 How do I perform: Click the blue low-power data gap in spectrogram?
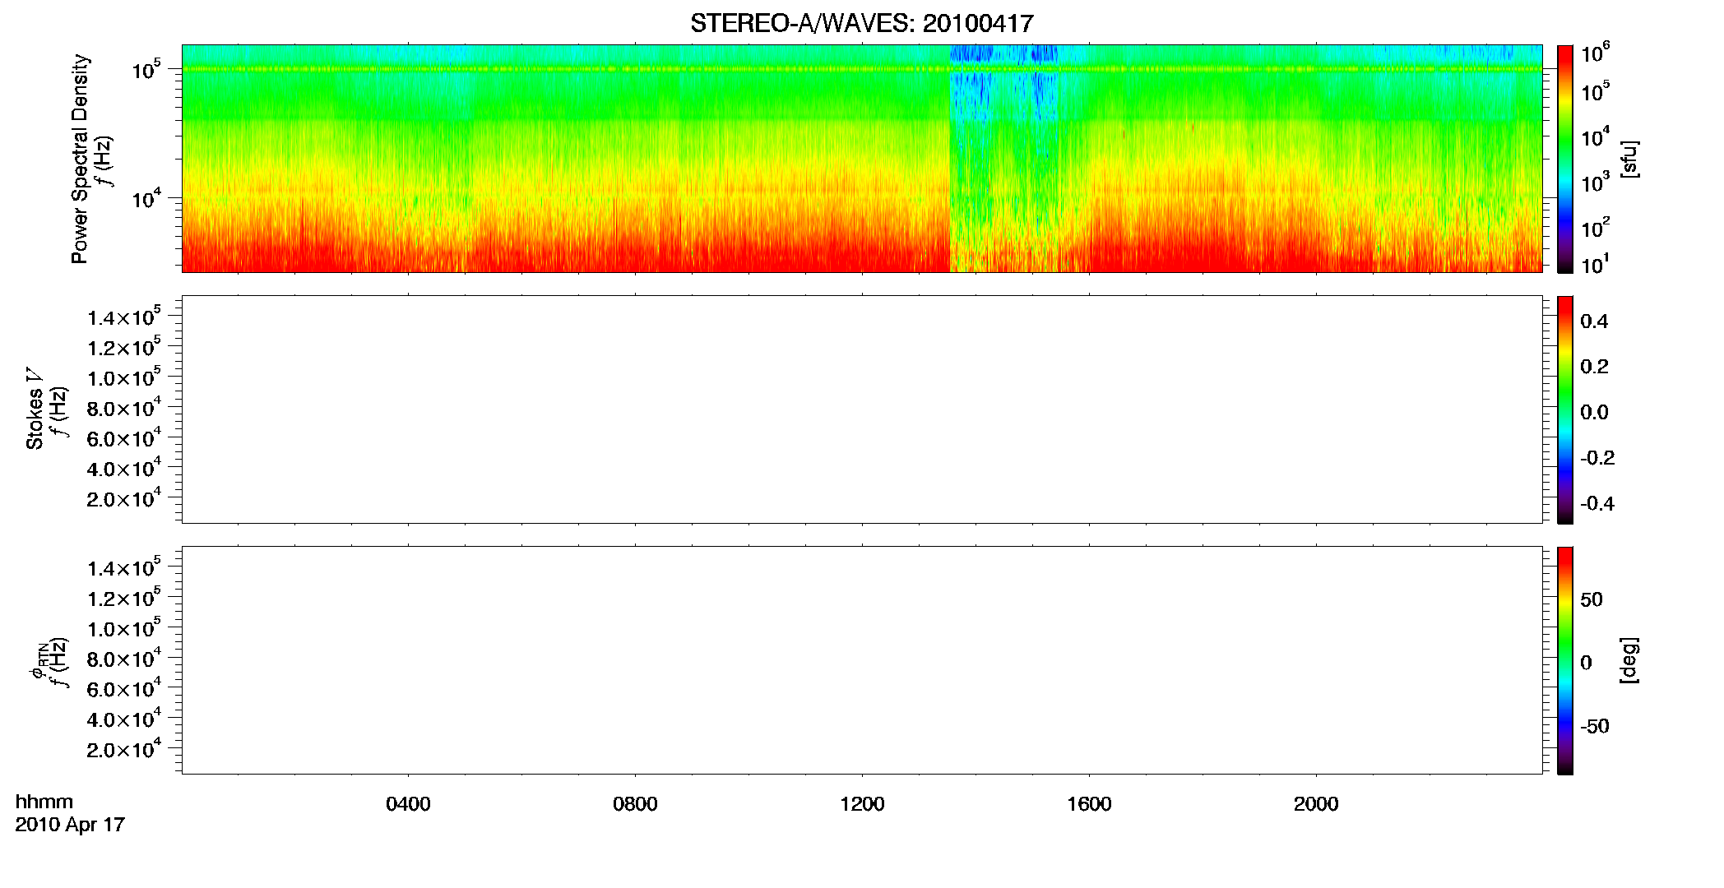[1003, 159]
